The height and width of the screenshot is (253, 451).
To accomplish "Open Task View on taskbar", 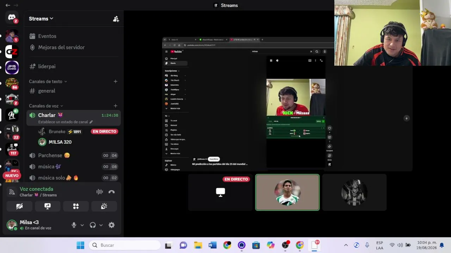I will coord(168,245).
